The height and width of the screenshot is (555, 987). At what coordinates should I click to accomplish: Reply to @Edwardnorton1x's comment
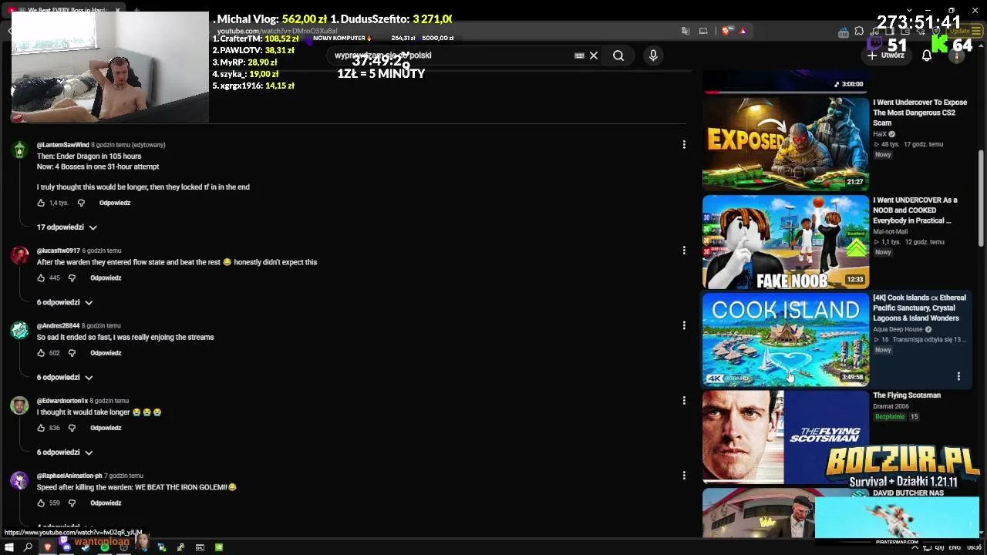click(106, 428)
